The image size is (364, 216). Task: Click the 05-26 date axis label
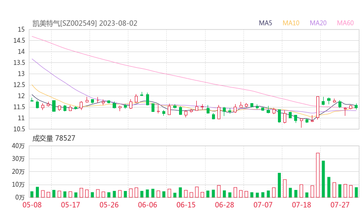point(109,205)
